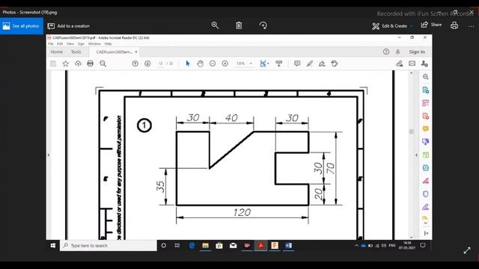
Task: Click the sign document pen icon
Action: [322, 64]
